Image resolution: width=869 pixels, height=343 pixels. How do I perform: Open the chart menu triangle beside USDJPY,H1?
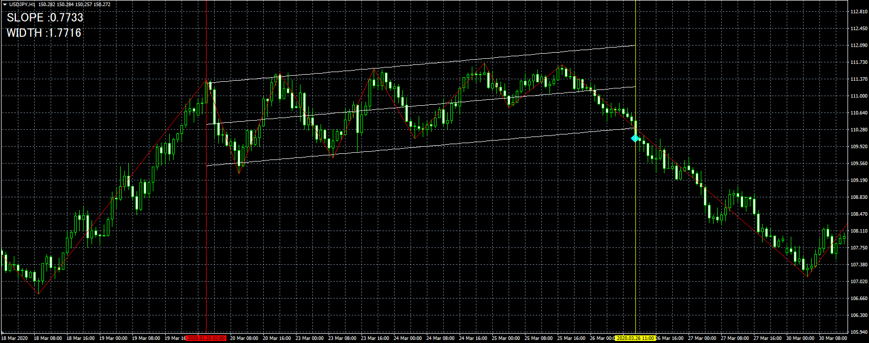coord(5,5)
